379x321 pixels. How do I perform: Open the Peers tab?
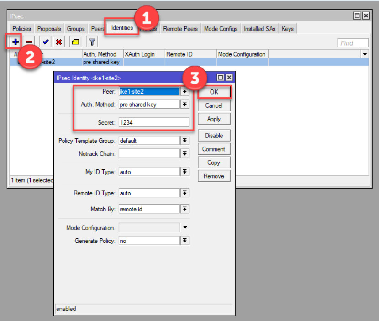coord(97,29)
